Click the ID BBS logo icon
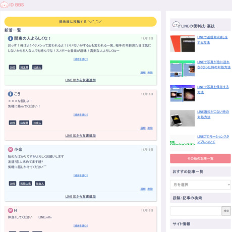Screen dimensions: 232x232 pyautogui.click(x=4, y=5)
